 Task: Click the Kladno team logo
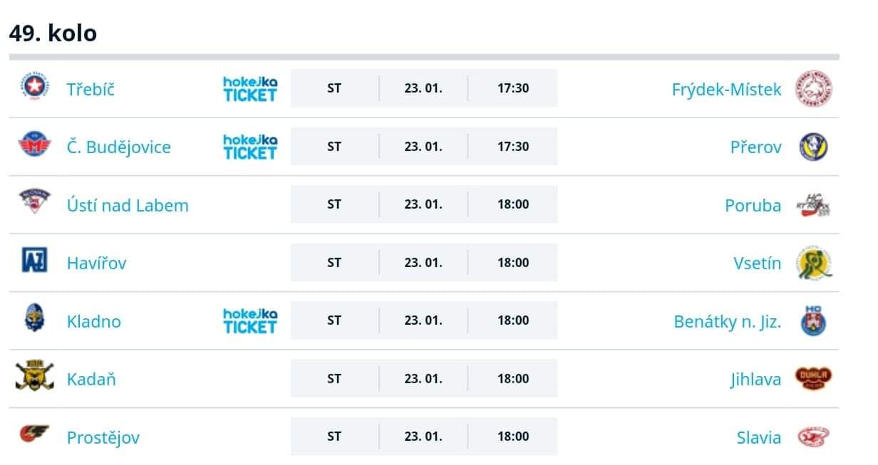click(34, 320)
